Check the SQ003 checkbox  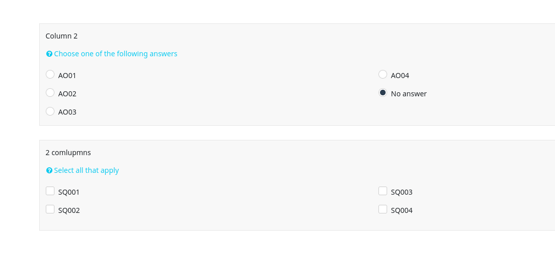pyautogui.click(x=383, y=191)
